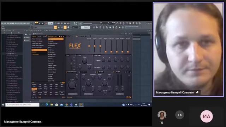
Task: Switch to FL Studio taskbar icon
Action: (81, 105)
